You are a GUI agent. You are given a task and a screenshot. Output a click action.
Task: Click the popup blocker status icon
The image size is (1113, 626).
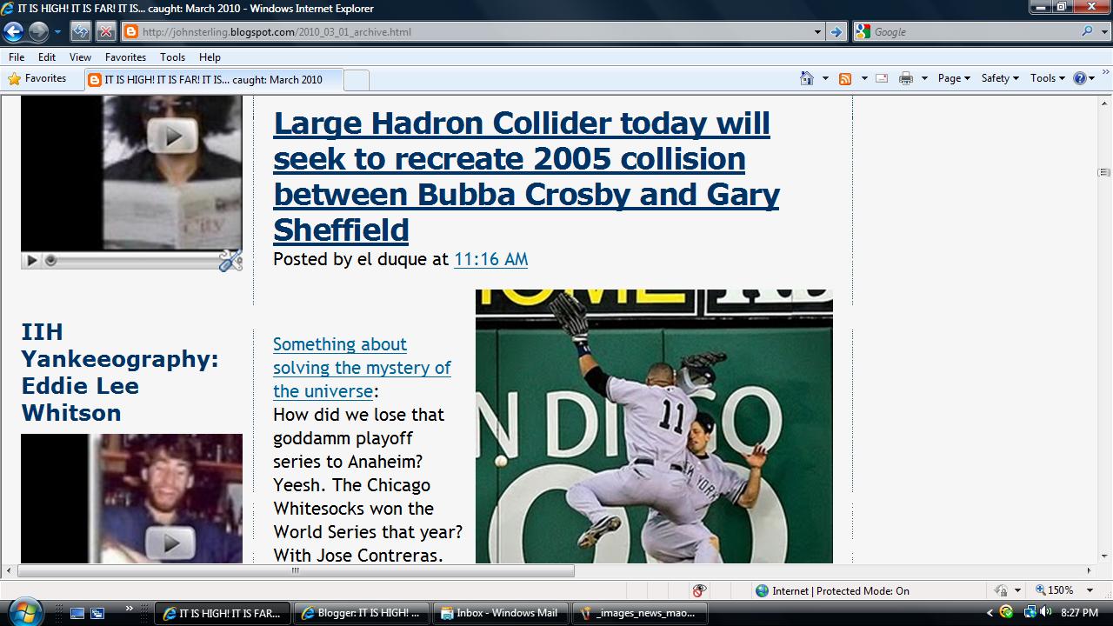point(700,590)
